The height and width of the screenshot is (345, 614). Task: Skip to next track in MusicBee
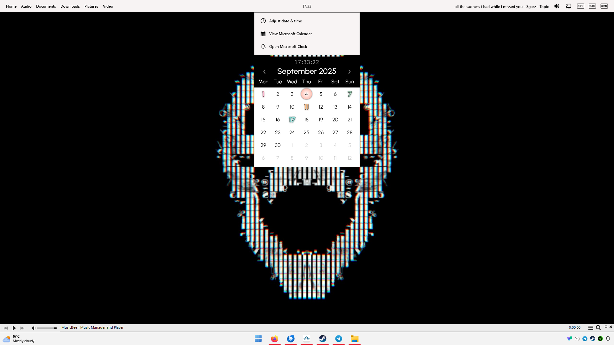[22, 328]
